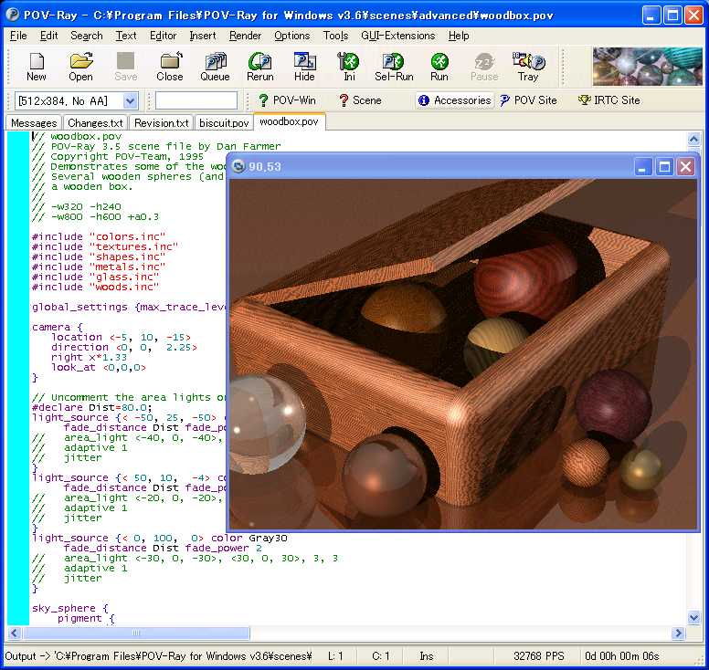Open the Options menu

pyautogui.click(x=291, y=36)
